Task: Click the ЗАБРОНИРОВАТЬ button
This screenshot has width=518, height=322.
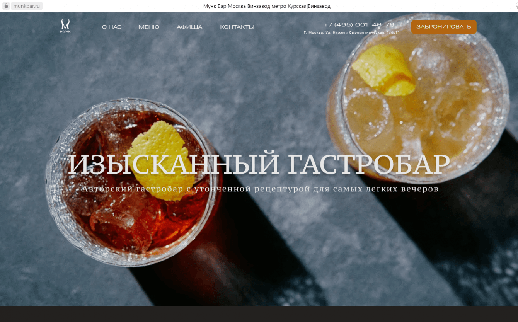Action: tap(444, 27)
